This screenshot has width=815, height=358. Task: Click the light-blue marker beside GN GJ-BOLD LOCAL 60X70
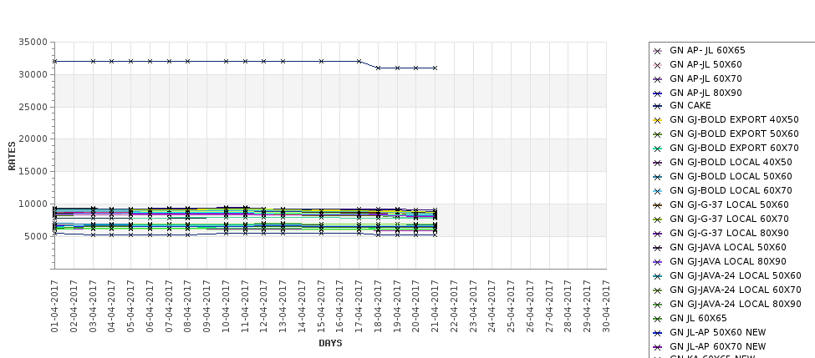(658, 191)
